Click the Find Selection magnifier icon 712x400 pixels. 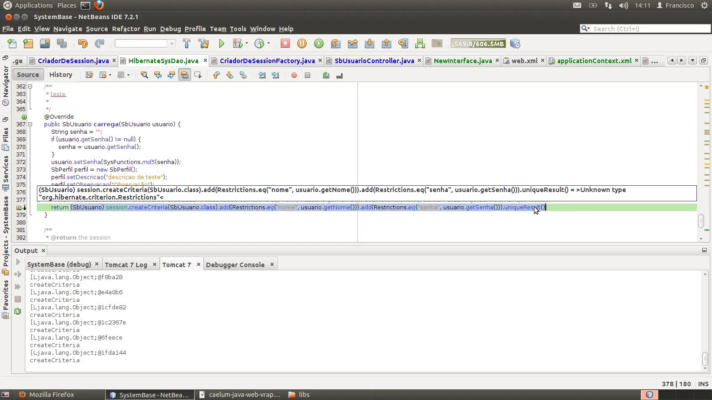pos(144,75)
